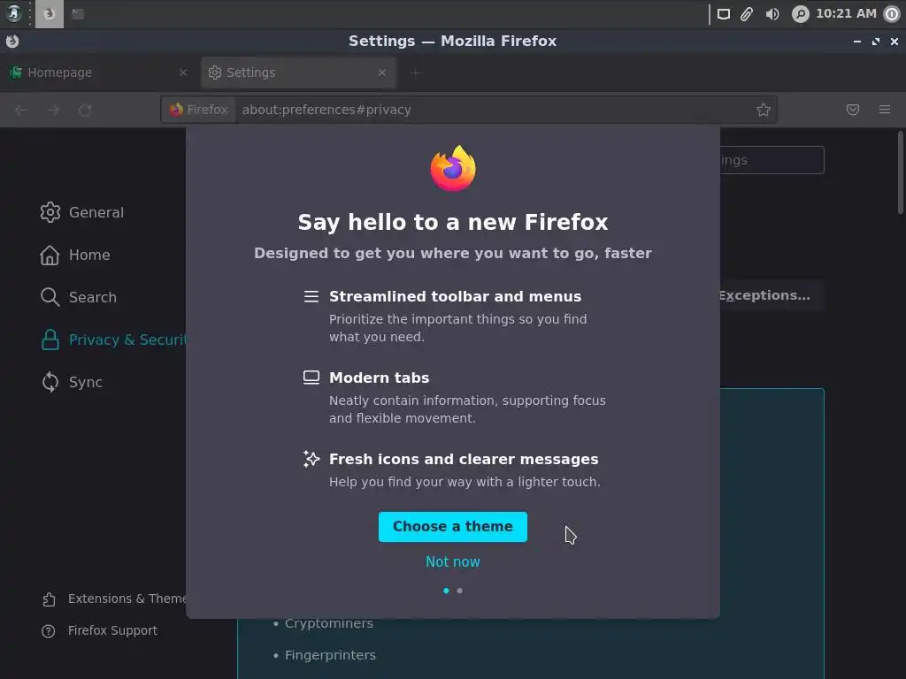Go back one page
Screen dimensions: 906x679
[21, 110]
